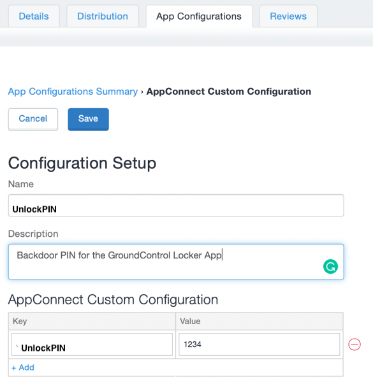Remove the UnlockPIN key-value row

[355, 344]
